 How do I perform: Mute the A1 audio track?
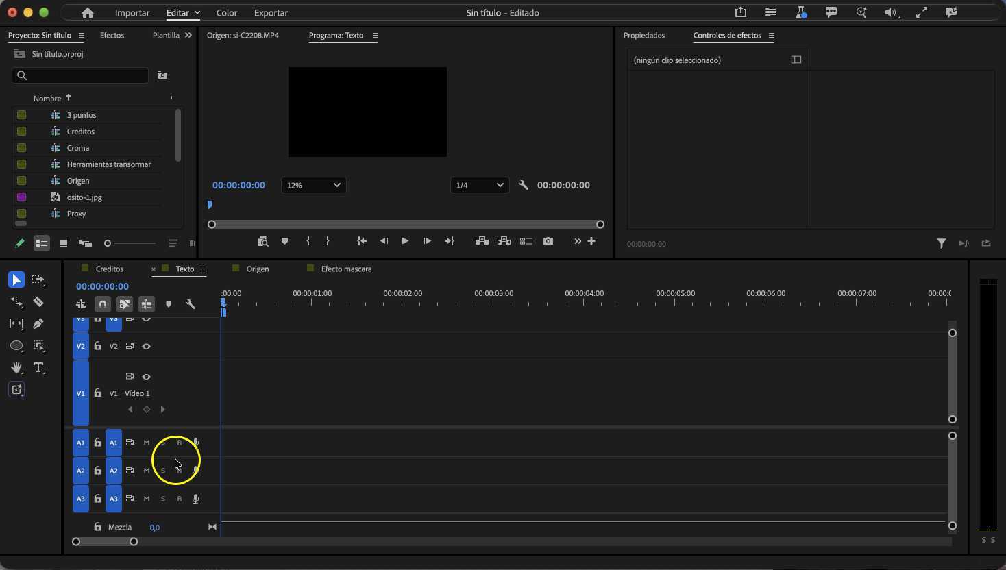coord(146,443)
